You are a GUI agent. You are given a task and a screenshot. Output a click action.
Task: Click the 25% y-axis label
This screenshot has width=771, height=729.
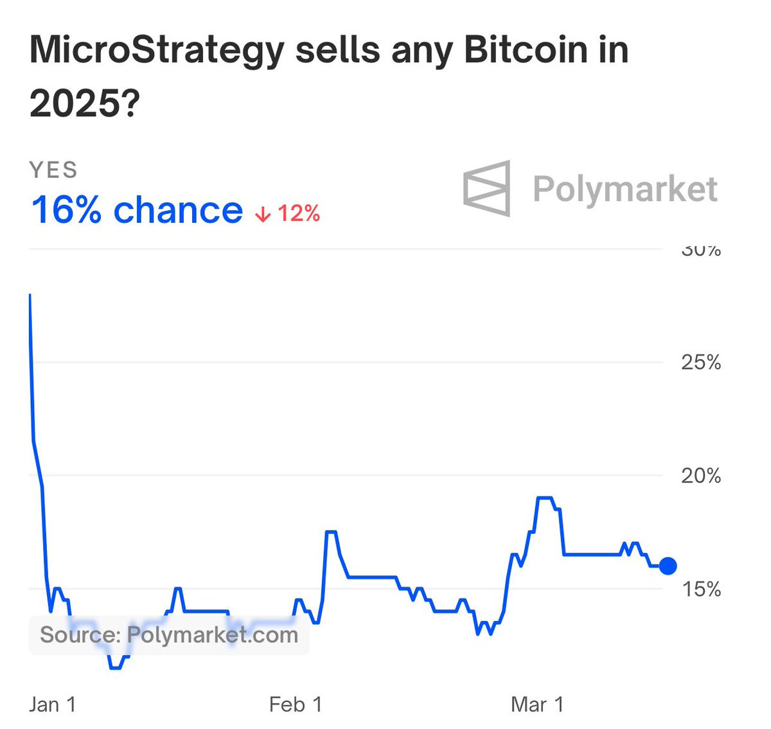tap(701, 362)
